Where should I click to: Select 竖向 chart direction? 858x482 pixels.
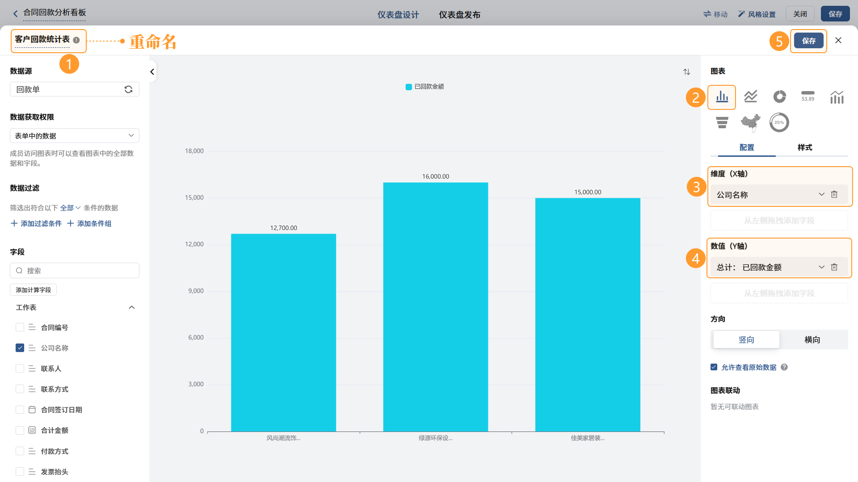click(746, 339)
